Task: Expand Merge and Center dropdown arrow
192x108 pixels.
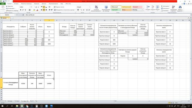Action: pos(75,10)
